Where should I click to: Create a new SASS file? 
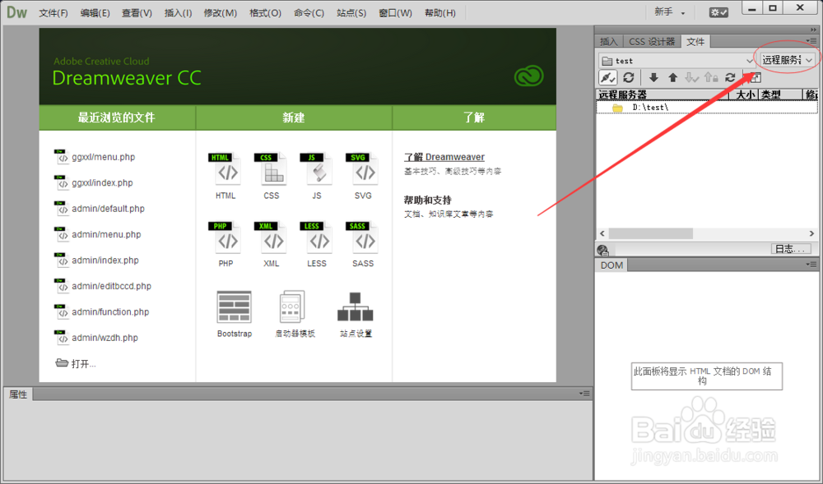click(363, 245)
